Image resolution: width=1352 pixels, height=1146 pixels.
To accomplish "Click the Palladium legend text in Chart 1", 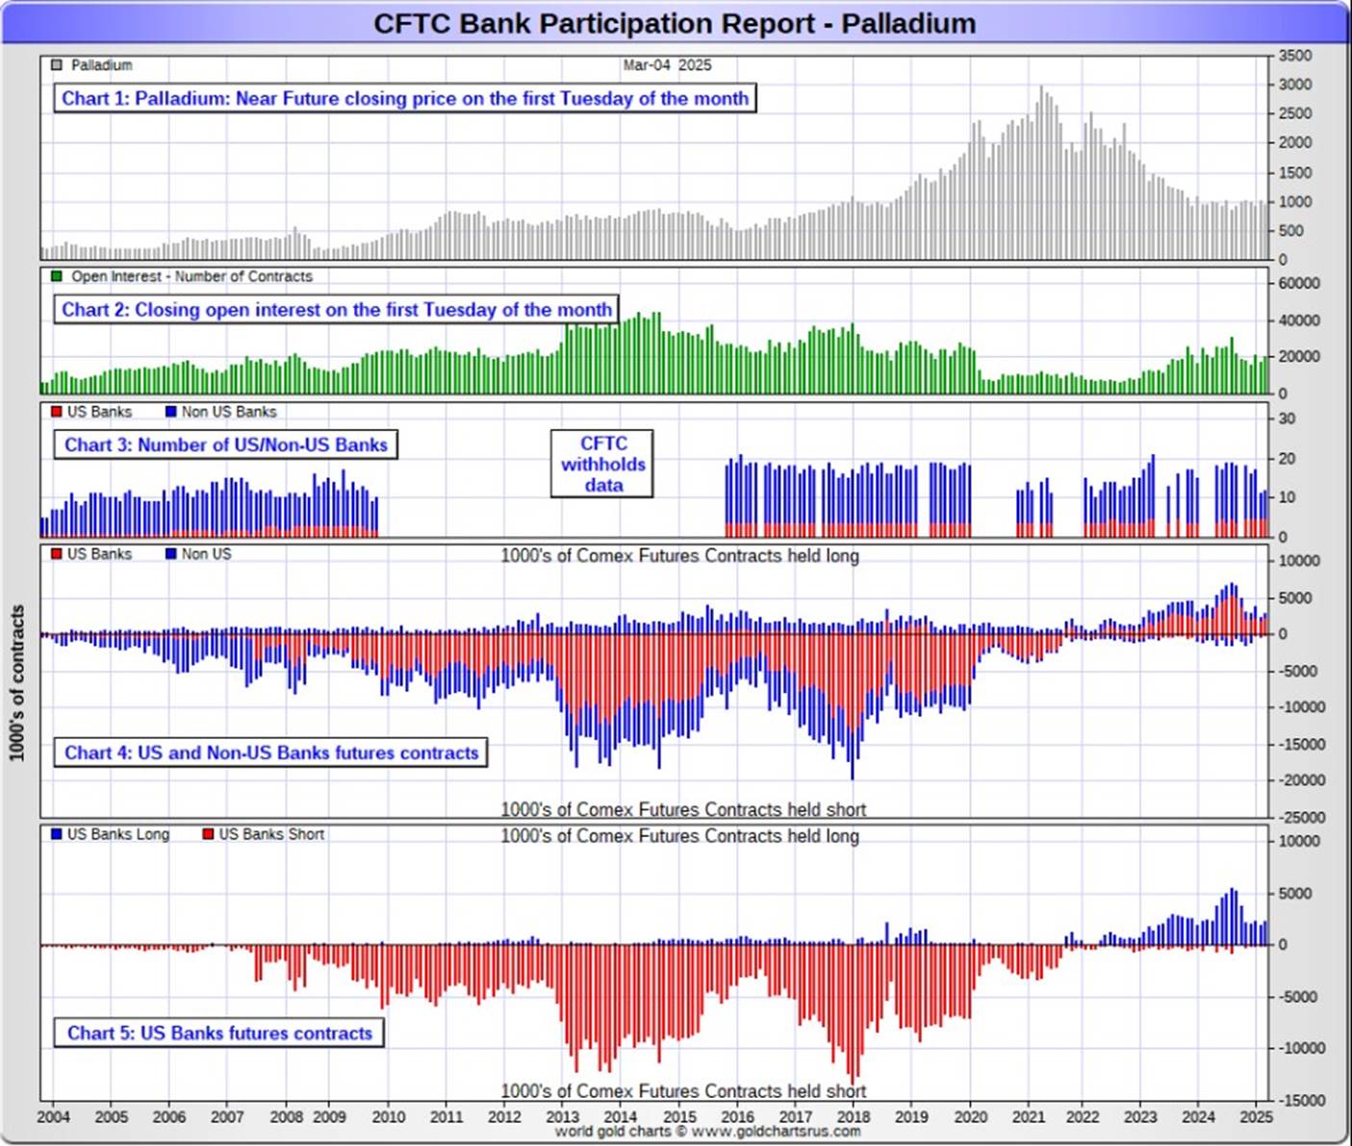I will coord(102,64).
